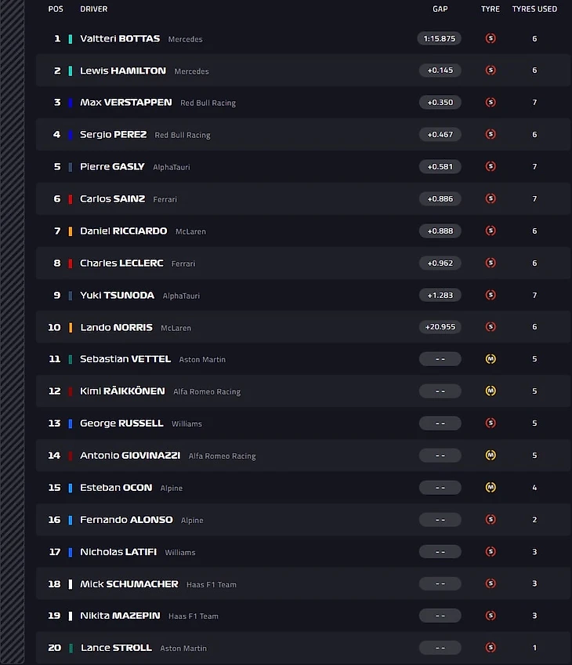Click the soft tyre icon in Bottas's row

tap(491, 38)
